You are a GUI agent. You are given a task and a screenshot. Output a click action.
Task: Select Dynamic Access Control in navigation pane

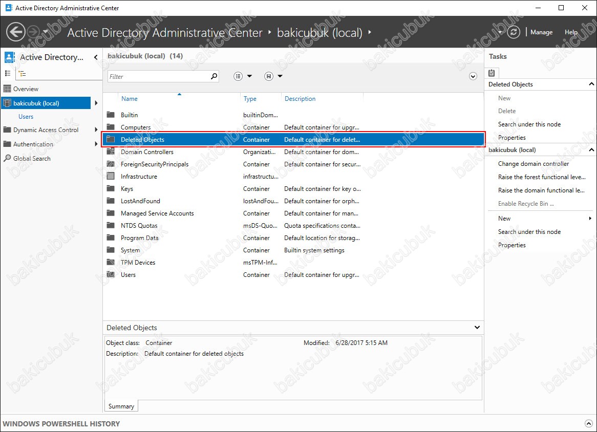pos(46,130)
